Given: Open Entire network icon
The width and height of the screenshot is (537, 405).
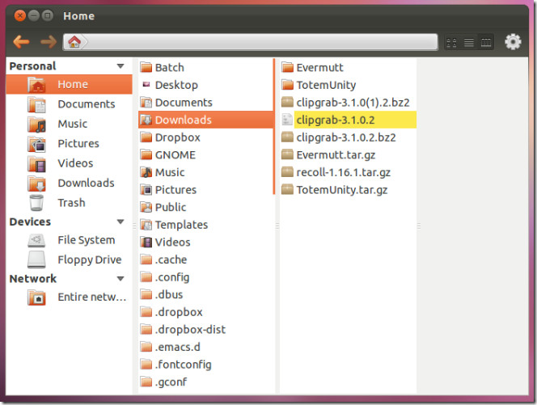Looking at the screenshot, I should tap(36, 297).
